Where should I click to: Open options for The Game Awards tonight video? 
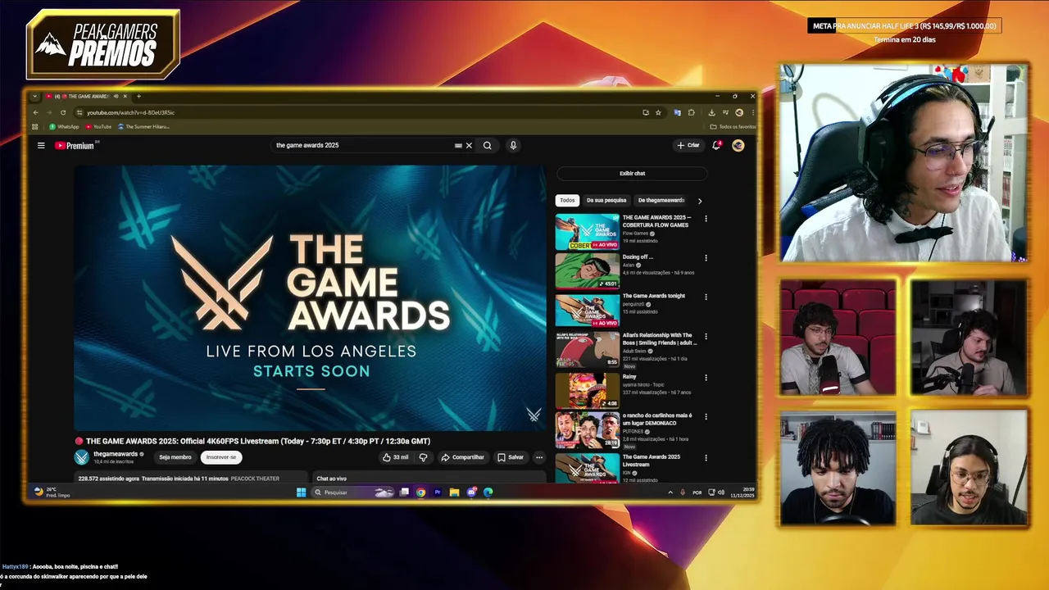click(706, 297)
